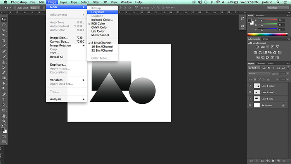Select the Type tool in toolbar
The image size is (291, 164).
(4, 99)
